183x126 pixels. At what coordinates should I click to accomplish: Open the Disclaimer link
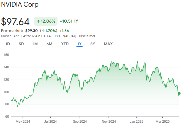click(87, 36)
